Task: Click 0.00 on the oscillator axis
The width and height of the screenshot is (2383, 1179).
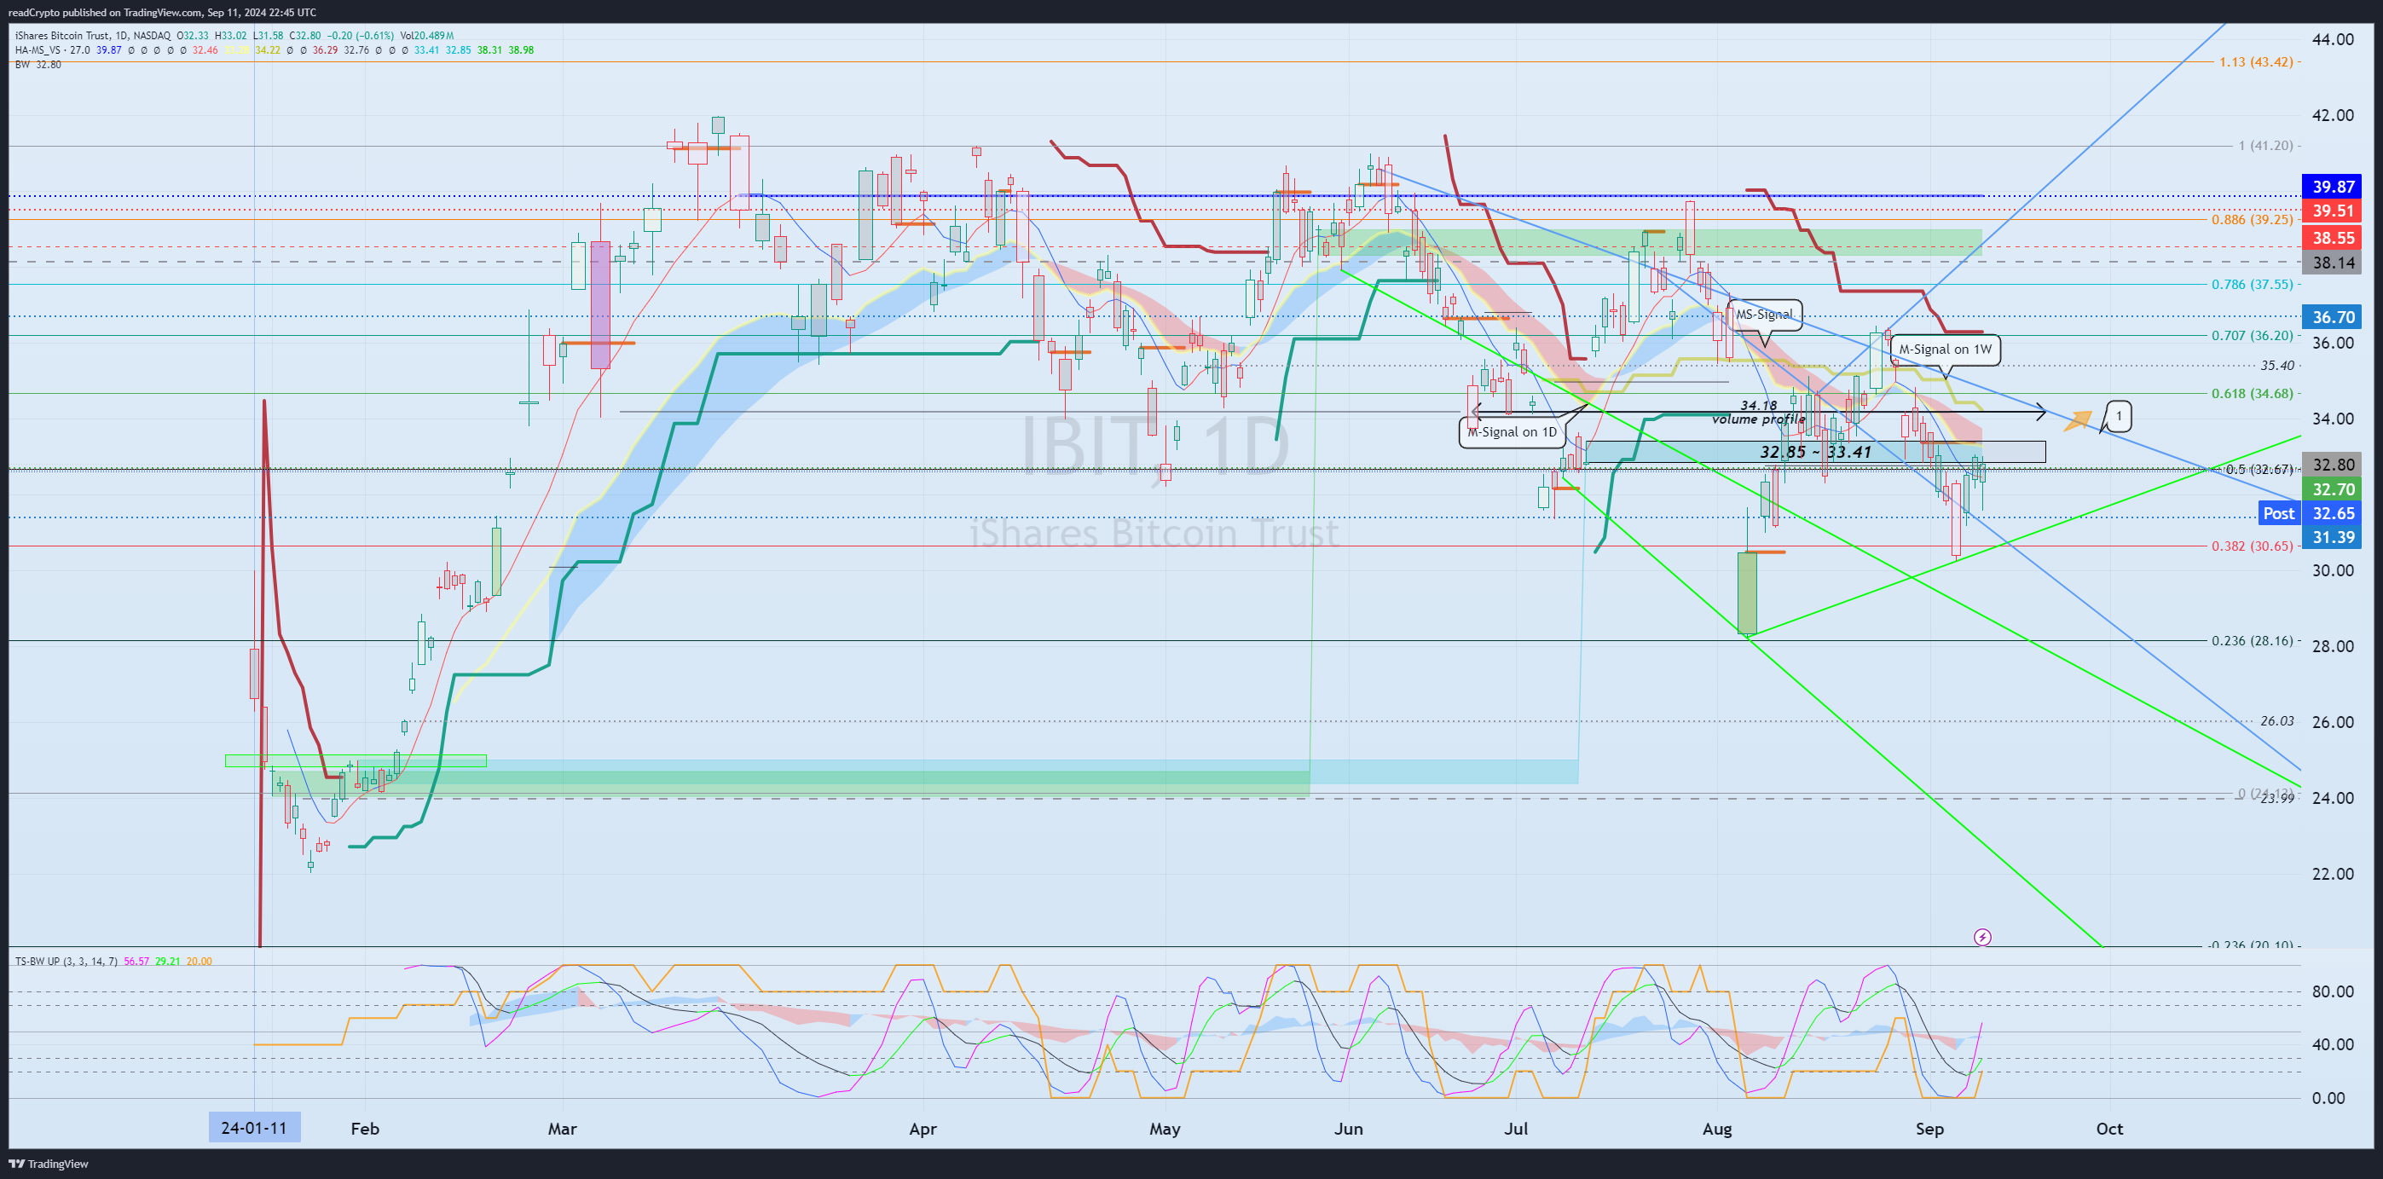Action: coord(2328,1099)
